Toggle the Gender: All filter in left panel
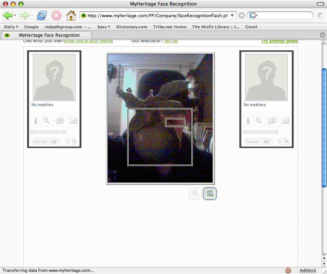This screenshot has width=327, height=274. tap(46, 141)
